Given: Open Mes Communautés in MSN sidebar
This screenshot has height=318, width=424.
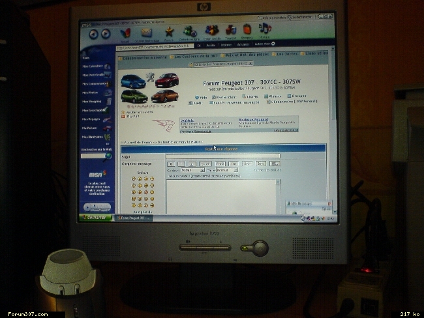Looking at the screenshot, I should tap(97, 84).
